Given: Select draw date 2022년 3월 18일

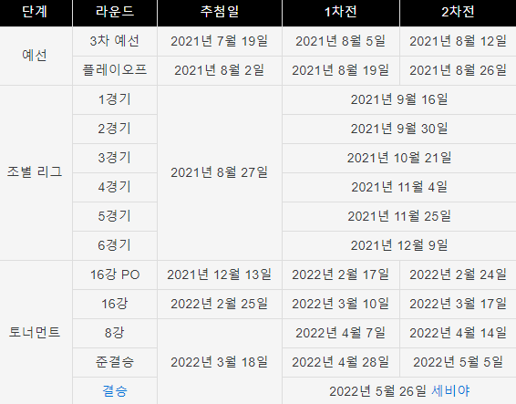Looking at the screenshot, I should pyautogui.click(x=220, y=362).
